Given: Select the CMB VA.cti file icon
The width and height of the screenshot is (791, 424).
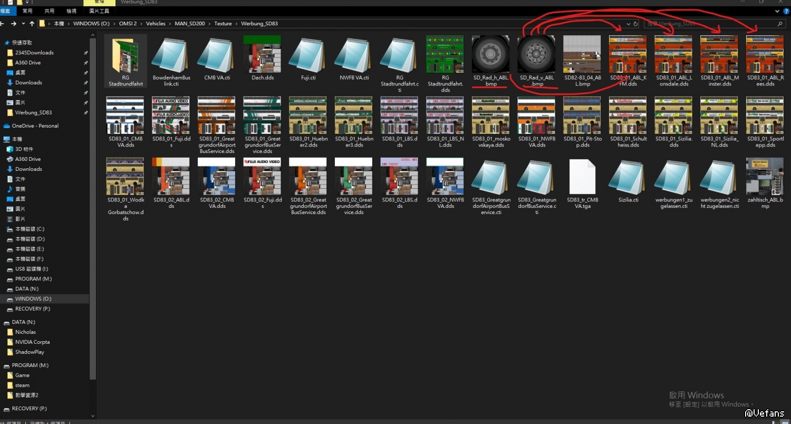Looking at the screenshot, I should [x=217, y=54].
